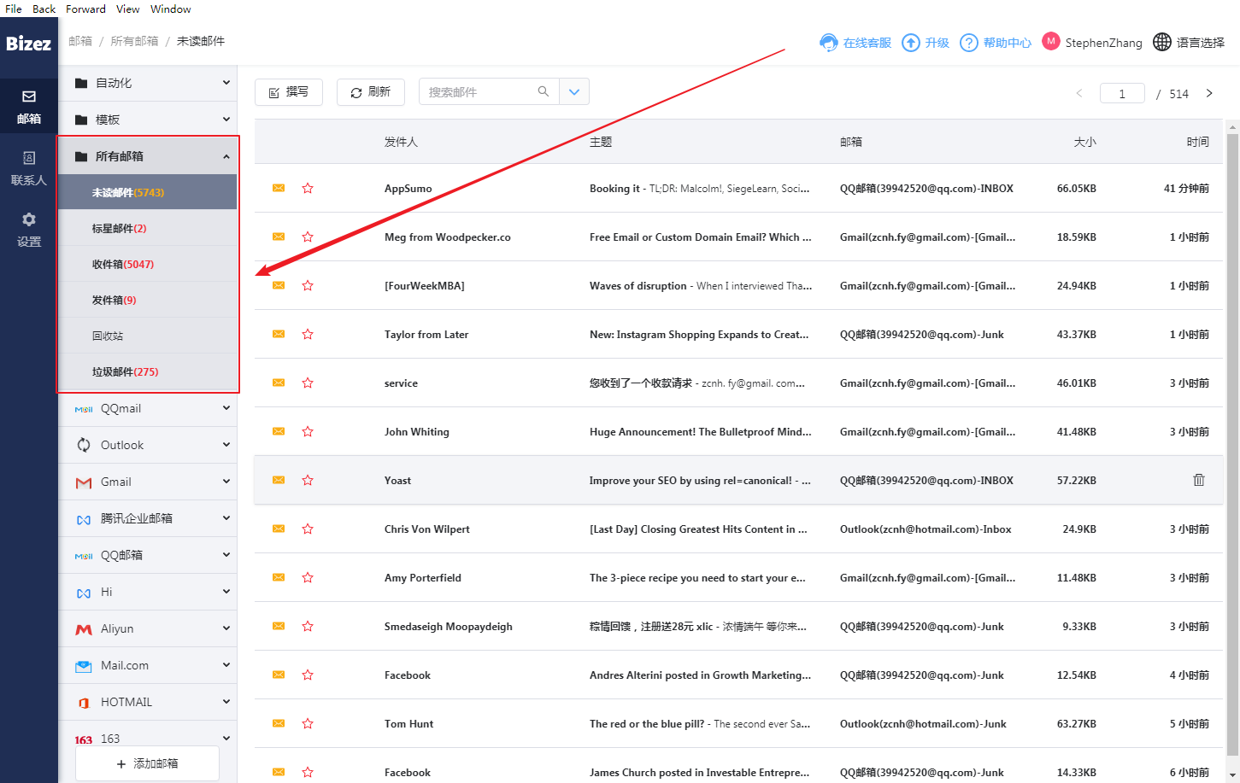Screen dimensions: 1240x783
Task: Open the 收件箱(5047) folder
Action: tap(147, 264)
